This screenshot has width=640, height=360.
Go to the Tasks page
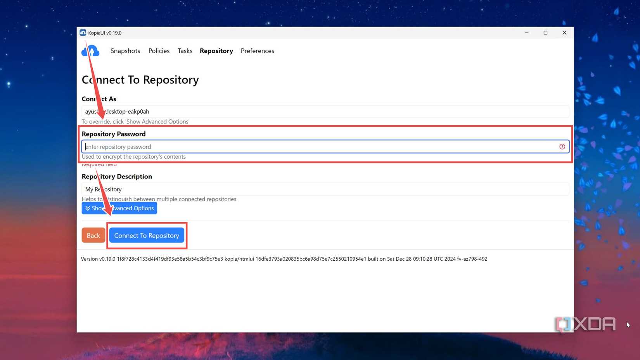(185, 51)
